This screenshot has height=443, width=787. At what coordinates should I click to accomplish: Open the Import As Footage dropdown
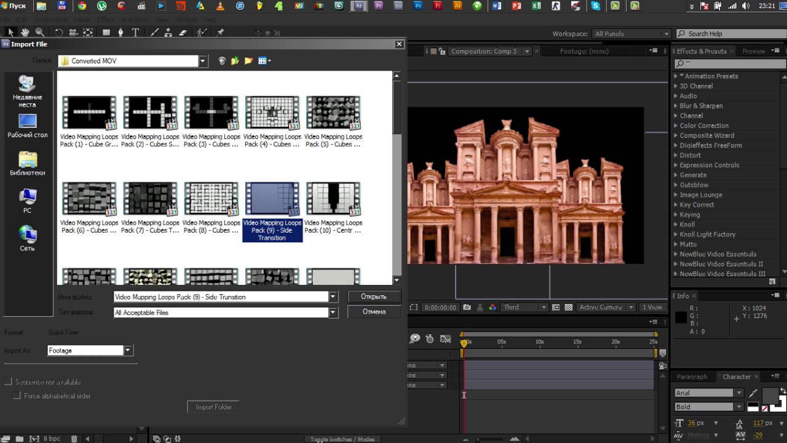click(x=129, y=350)
